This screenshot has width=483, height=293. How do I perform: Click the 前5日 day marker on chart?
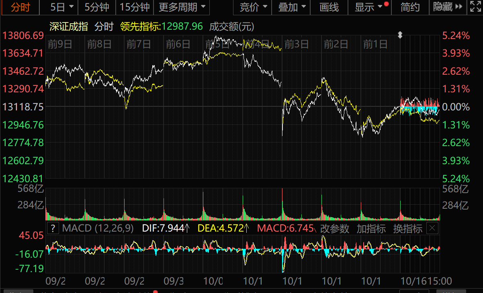pos(217,44)
